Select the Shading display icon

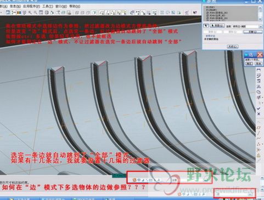coord(94,13)
